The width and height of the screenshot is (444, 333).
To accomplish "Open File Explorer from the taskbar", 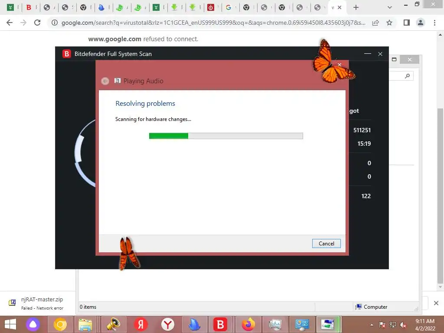I will coord(85,324).
